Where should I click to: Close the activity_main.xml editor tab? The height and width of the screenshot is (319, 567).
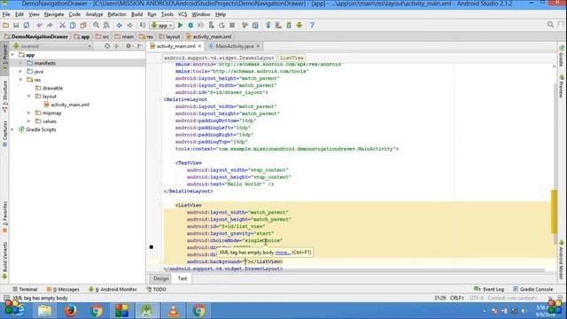tap(199, 46)
